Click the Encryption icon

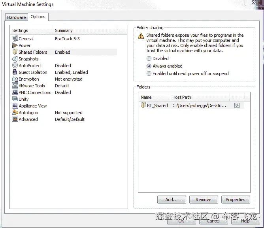coord(15,79)
